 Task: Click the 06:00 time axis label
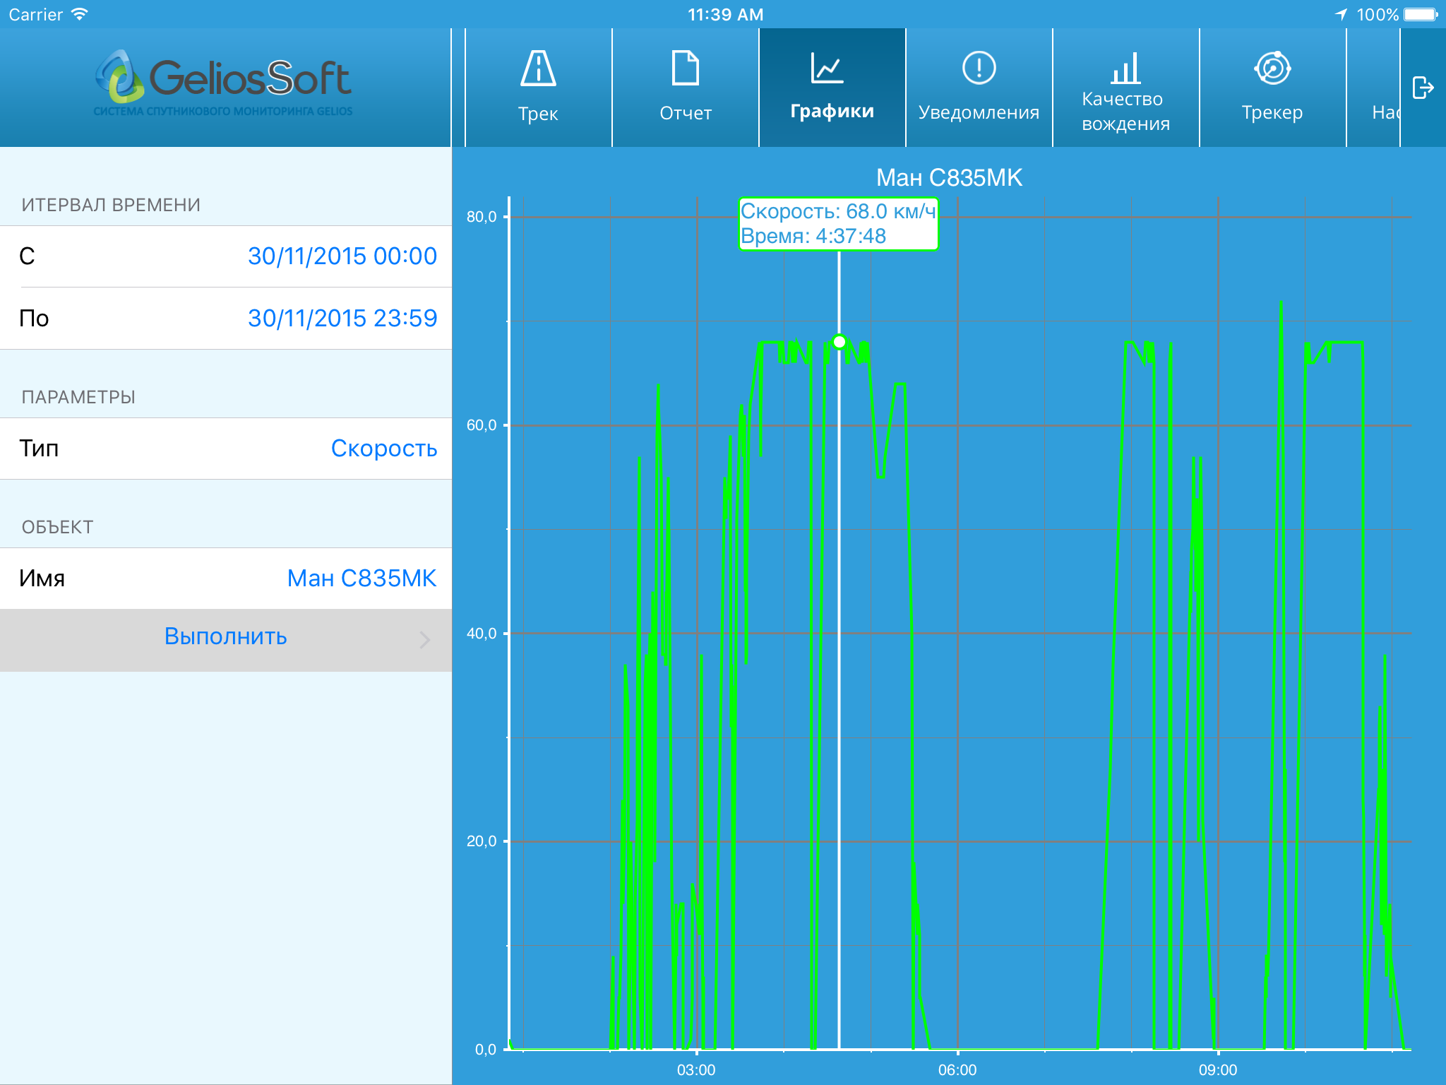957,1069
